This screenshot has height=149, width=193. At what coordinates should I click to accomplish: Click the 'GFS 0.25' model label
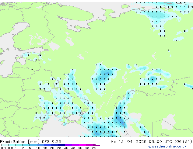(x=51, y=142)
